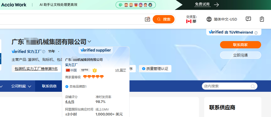The height and width of the screenshot is (117, 271).
Task: Click the gold dollar badge icon
Action: tap(95, 70)
